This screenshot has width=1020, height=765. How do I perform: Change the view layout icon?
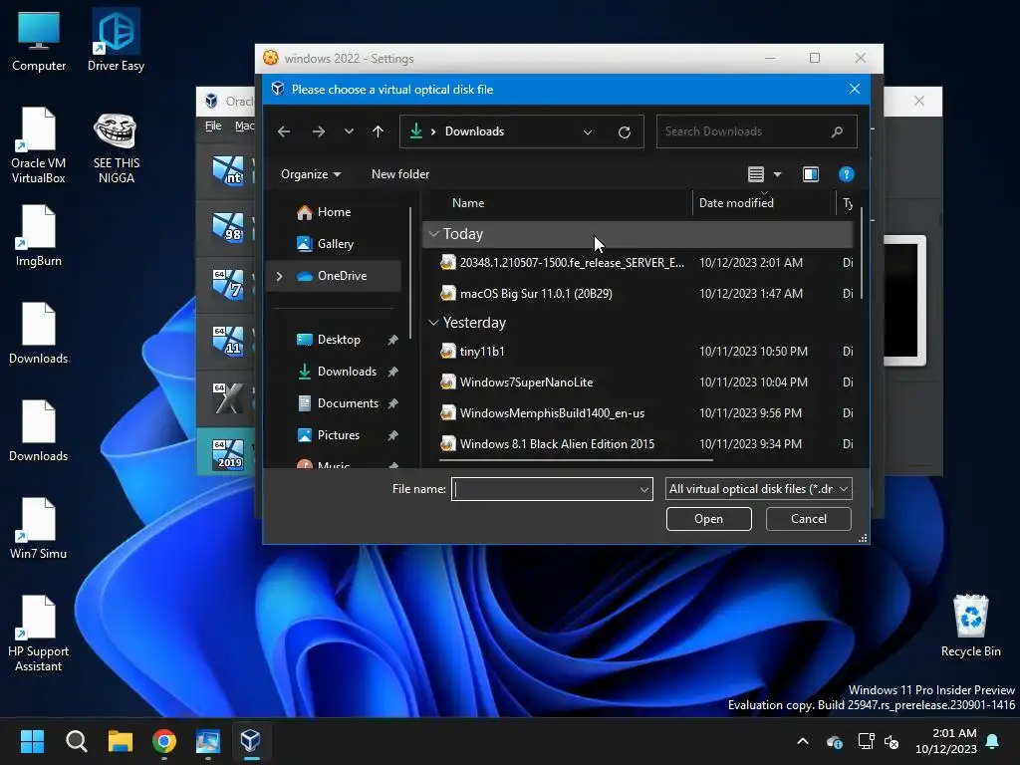(755, 174)
